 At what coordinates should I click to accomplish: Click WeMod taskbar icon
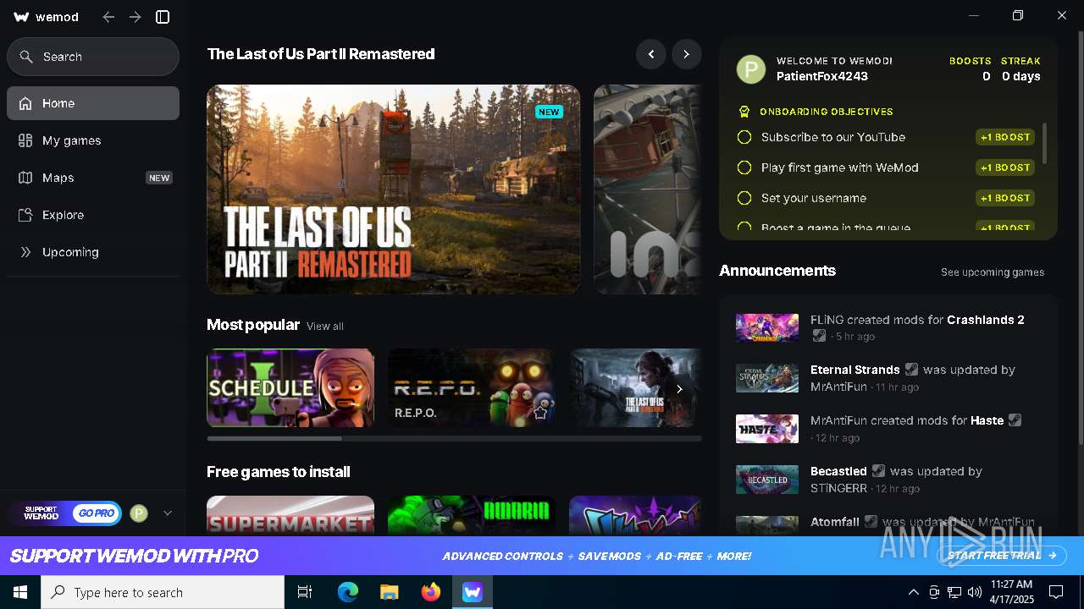tap(473, 592)
